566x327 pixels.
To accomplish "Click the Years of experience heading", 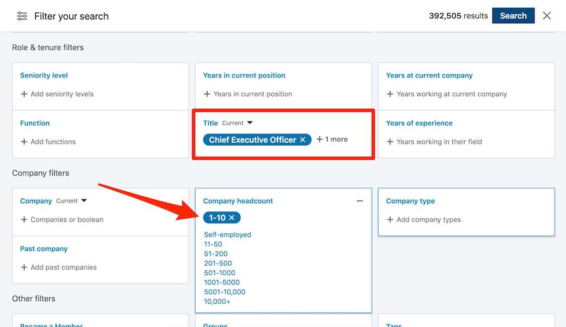I will (419, 123).
